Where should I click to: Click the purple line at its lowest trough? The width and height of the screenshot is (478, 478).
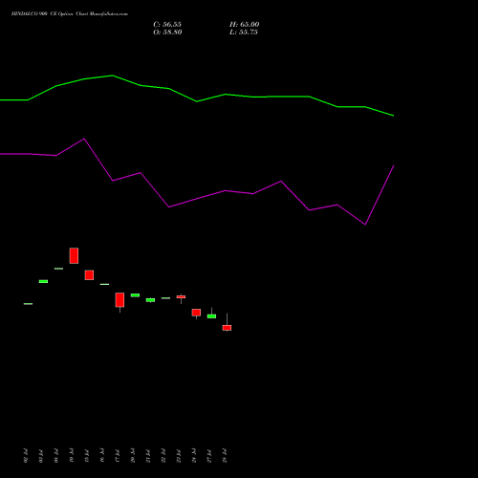click(365, 225)
